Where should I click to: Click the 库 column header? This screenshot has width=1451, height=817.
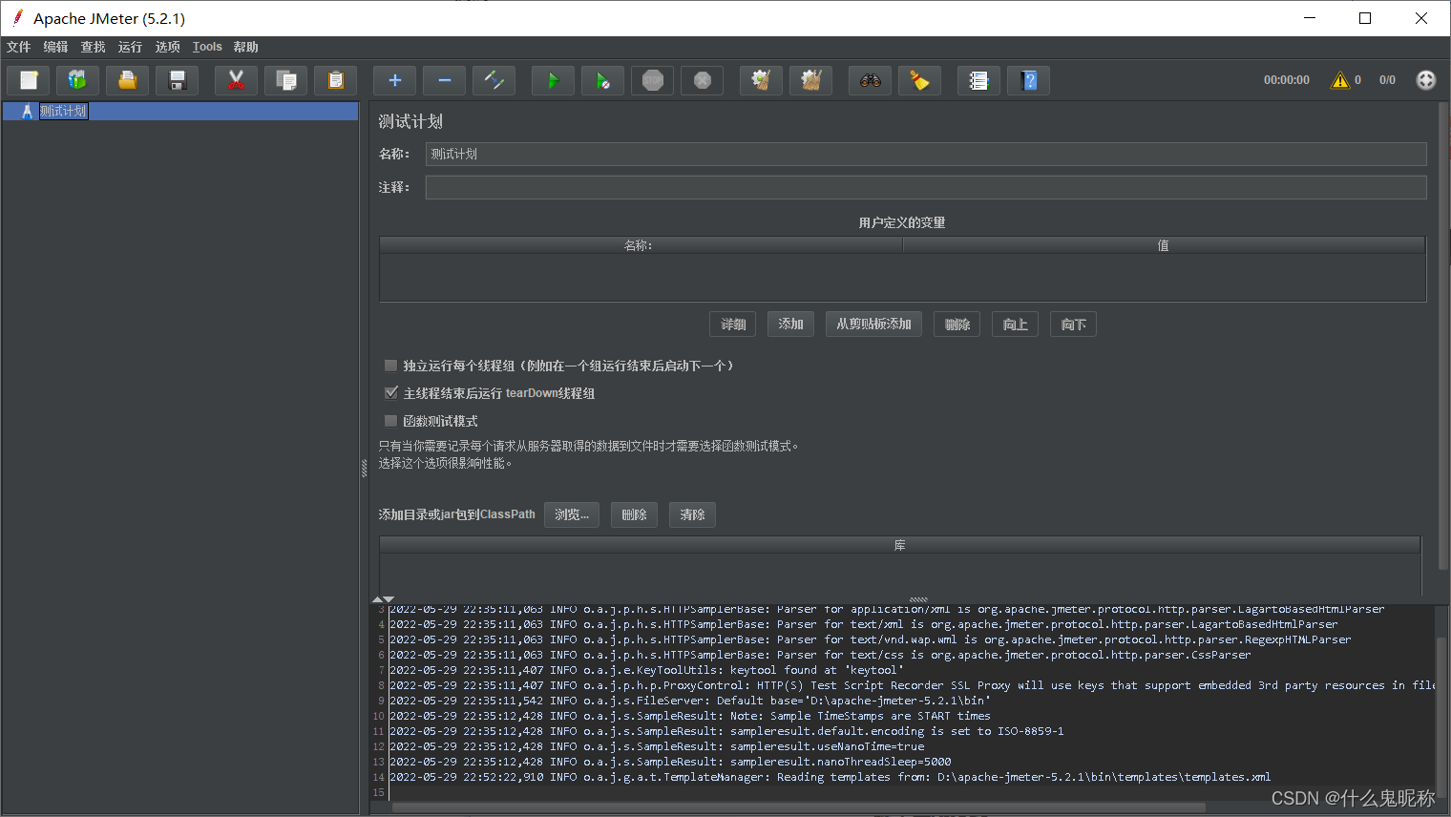point(899,545)
